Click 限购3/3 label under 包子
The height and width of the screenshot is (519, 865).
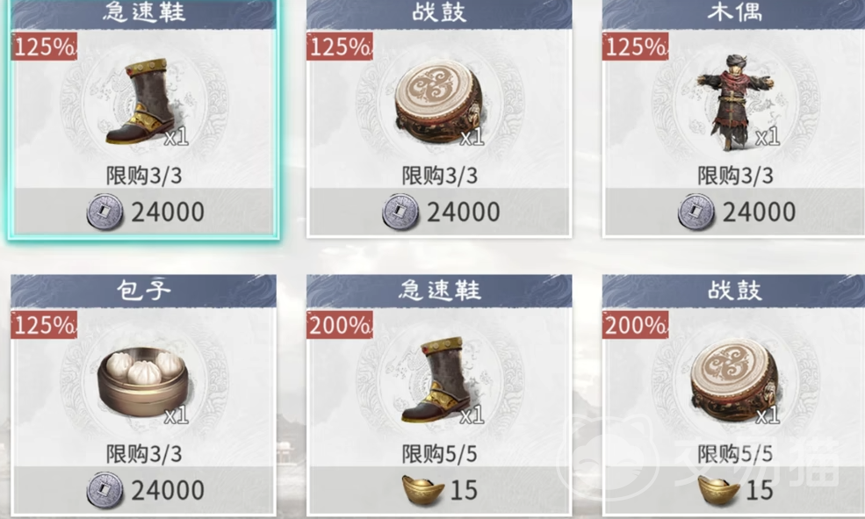144,455
